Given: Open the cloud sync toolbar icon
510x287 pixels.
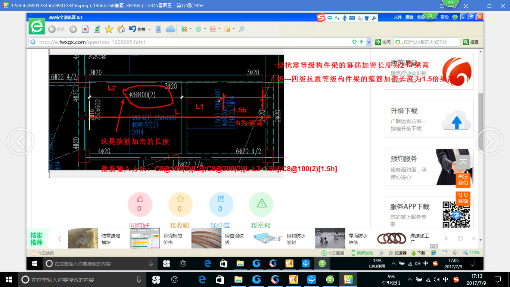Looking at the screenshot, I should [x=171, y=29].
